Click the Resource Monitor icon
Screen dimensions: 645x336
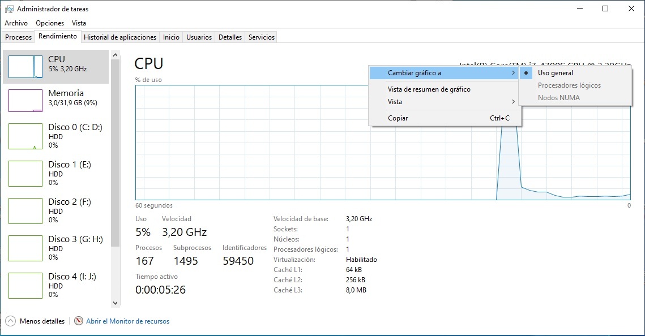tap(79, 321)
